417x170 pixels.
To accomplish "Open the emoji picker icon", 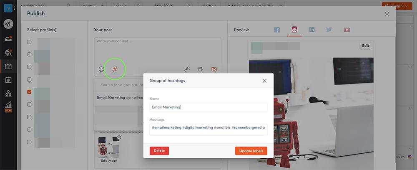I will pos(101,69).
